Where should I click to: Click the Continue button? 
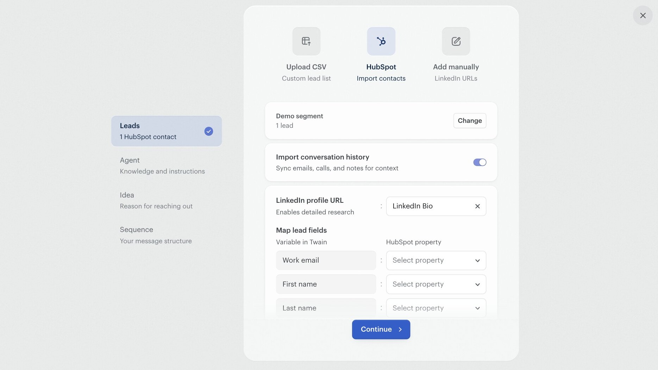pos(381,330)
